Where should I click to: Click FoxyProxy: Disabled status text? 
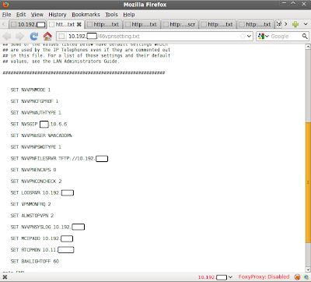click(264, 277)
